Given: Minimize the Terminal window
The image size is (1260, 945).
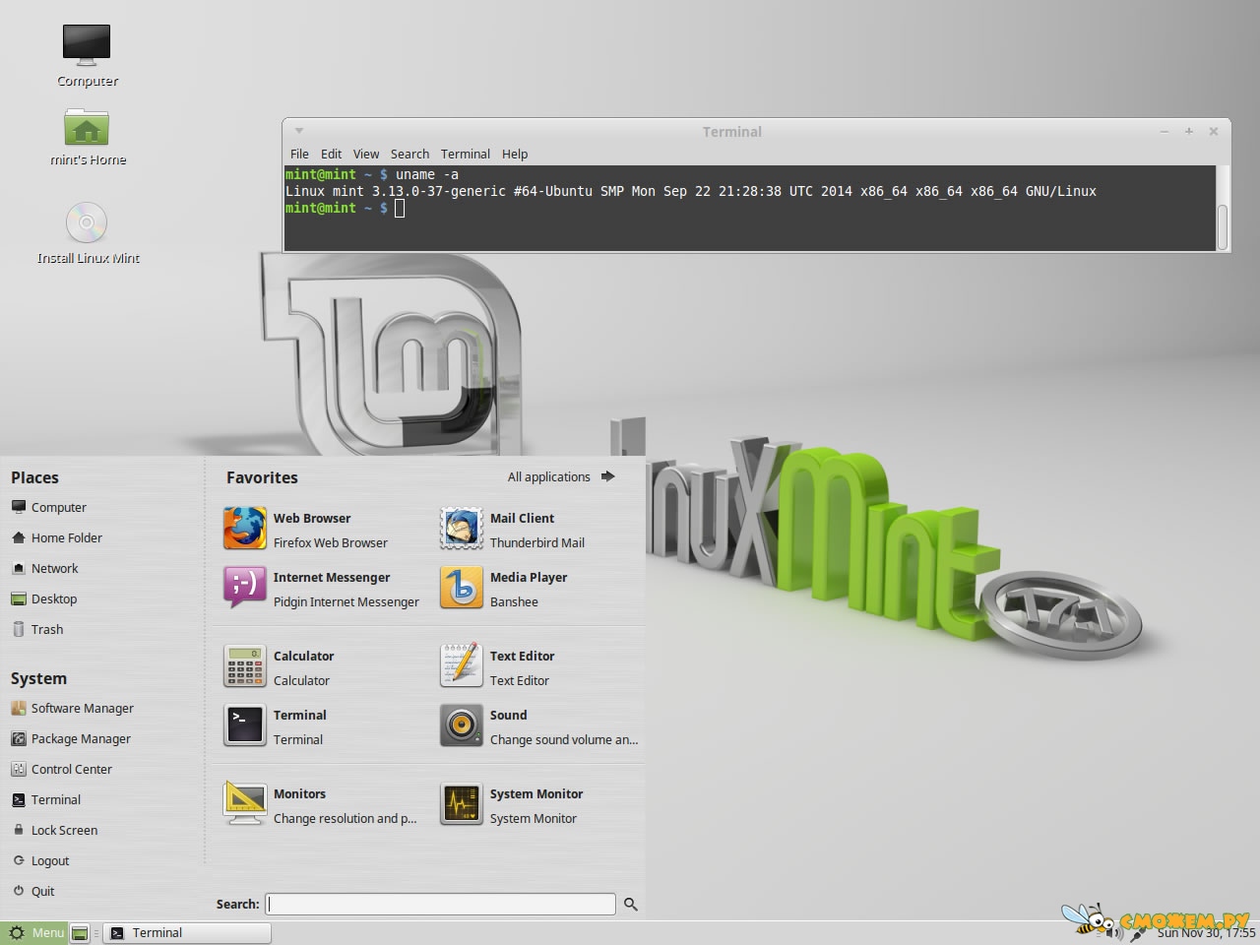Looking at the screenshot, I should click(1165, 131).
